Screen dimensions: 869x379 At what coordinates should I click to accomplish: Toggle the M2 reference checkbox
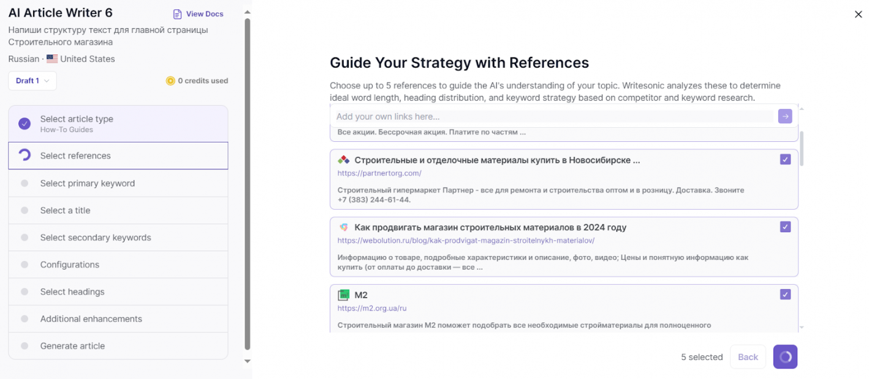pyautogui.click(x=785, y=295)
